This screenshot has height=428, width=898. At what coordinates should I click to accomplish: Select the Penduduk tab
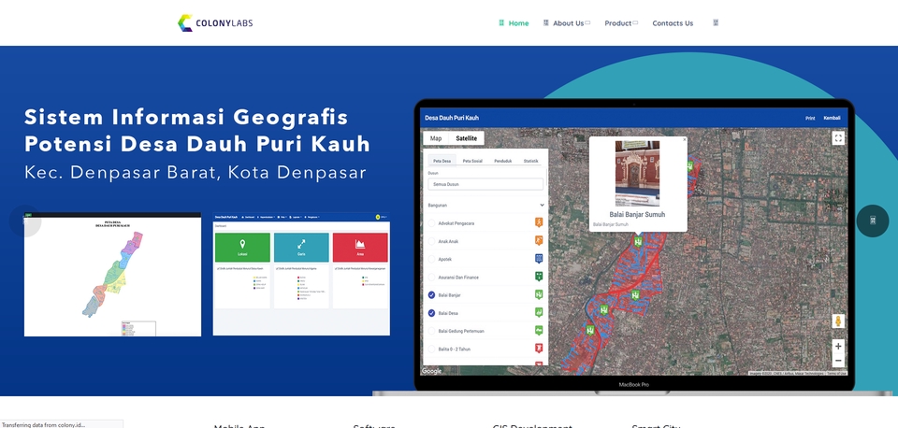click(503, 161)
